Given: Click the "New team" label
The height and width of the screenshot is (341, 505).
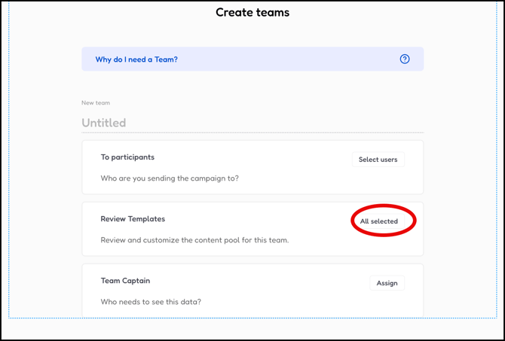Looking at the screenshot, I should (96, 103).
